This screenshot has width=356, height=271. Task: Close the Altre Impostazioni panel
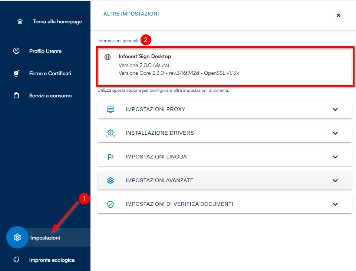coord(338,15)
